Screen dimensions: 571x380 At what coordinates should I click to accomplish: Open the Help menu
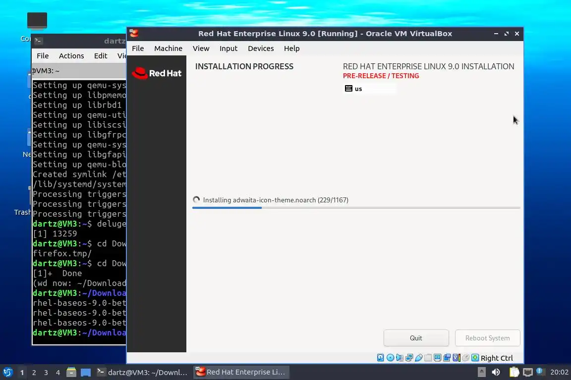[291, 48]
